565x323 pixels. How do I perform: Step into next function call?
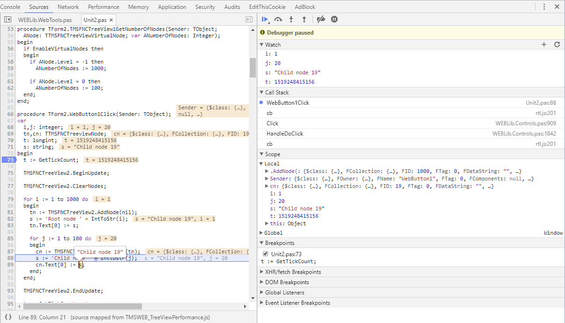291,19
